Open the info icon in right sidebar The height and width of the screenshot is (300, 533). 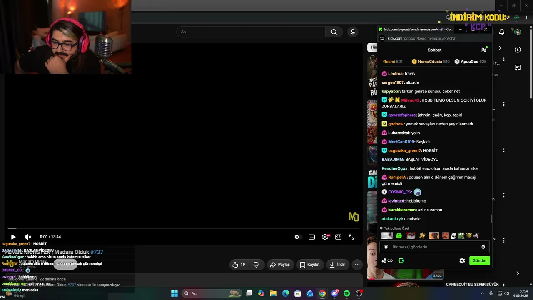point(518,50)
